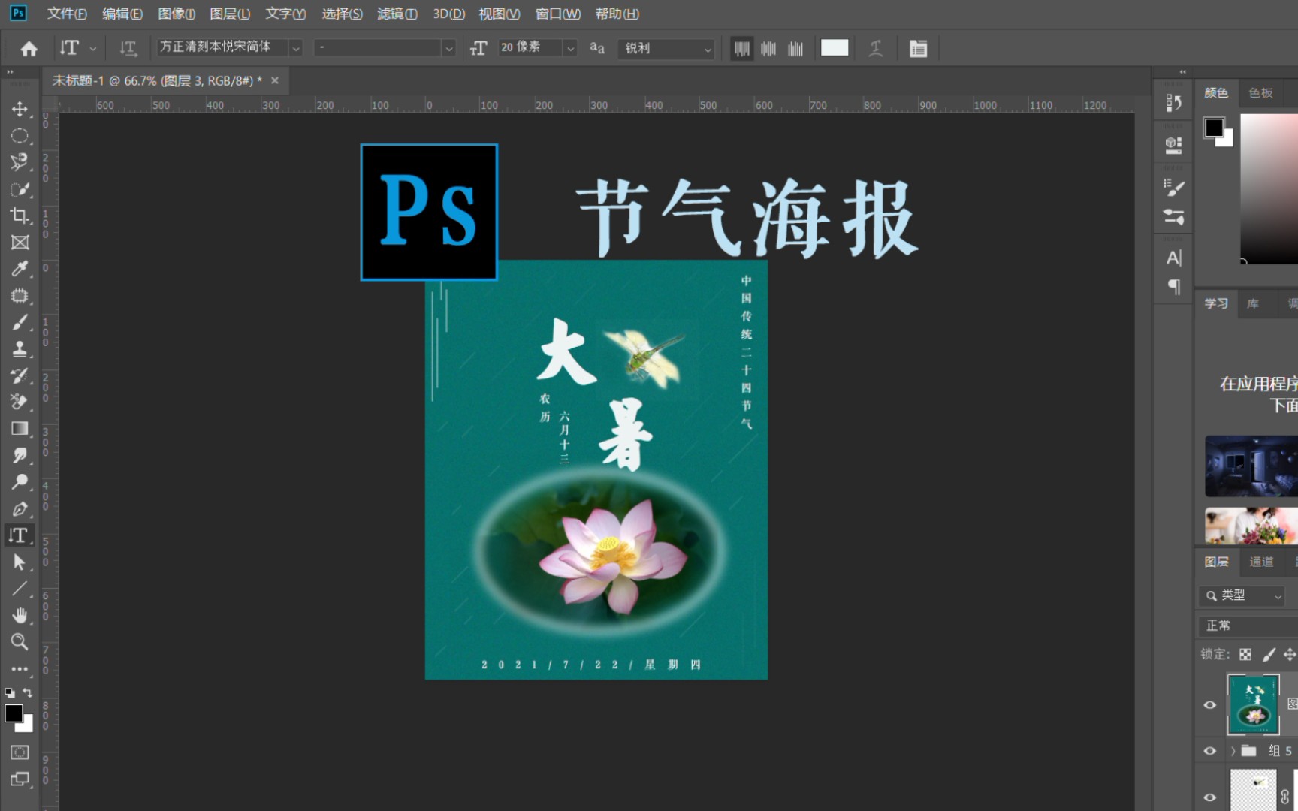This screenshot has width=1298, height=811.
Task: Open the 图像(I) menu
Action: click(177, 14)
